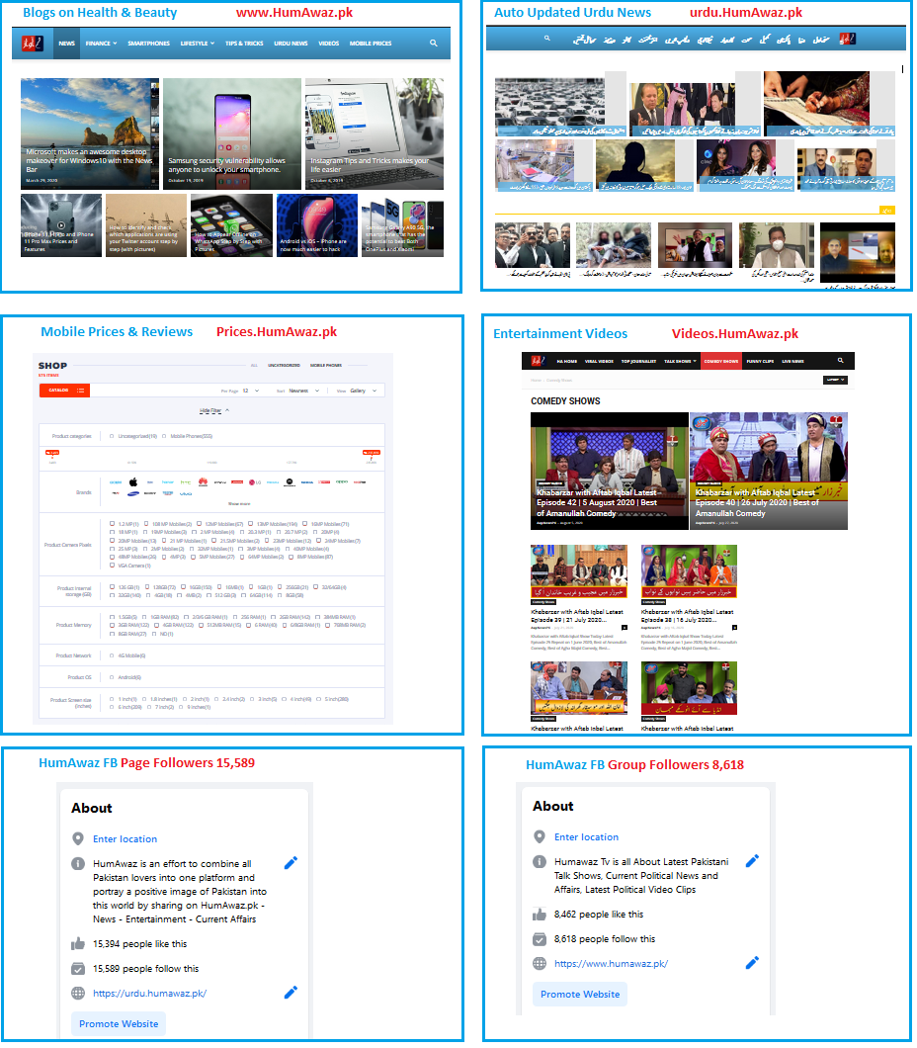Select the Apple brand logo filter
Screen dimensions: 917x1048
(133, 481)
